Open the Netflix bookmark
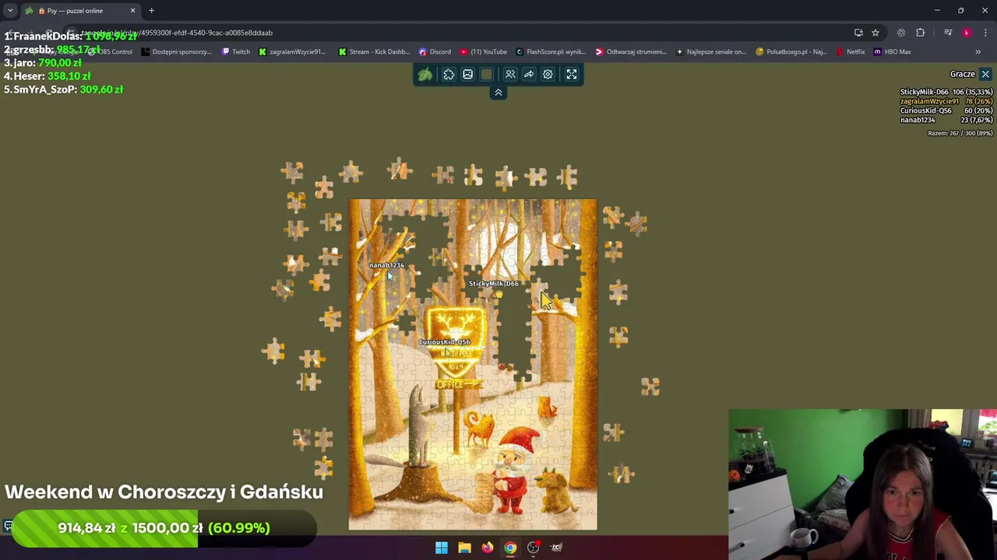The image size is (997, 560). click(x=851, y=52)
